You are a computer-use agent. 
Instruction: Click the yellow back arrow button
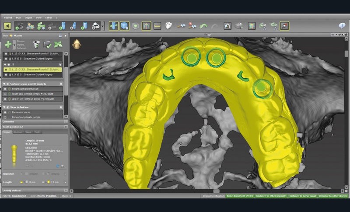[x=7, y=26]
